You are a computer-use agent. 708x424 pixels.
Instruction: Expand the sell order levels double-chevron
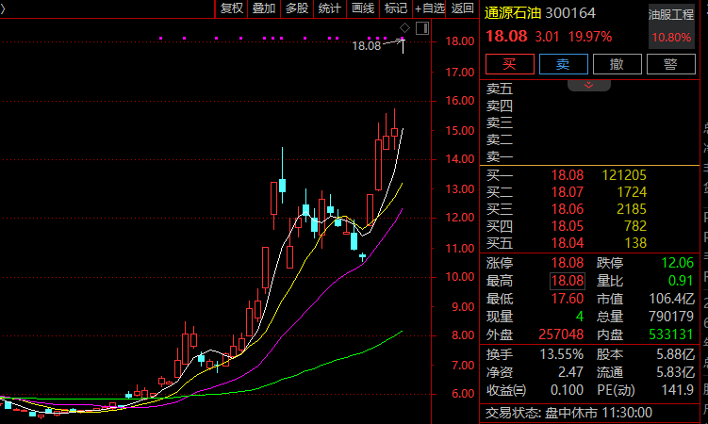tap(590, 86)
